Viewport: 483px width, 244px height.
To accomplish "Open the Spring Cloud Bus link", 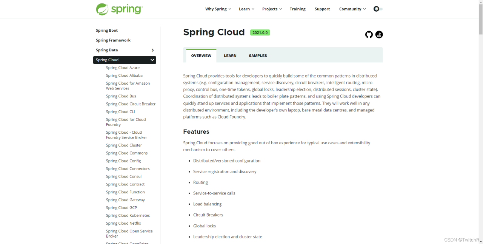I will tap(121, 96).
